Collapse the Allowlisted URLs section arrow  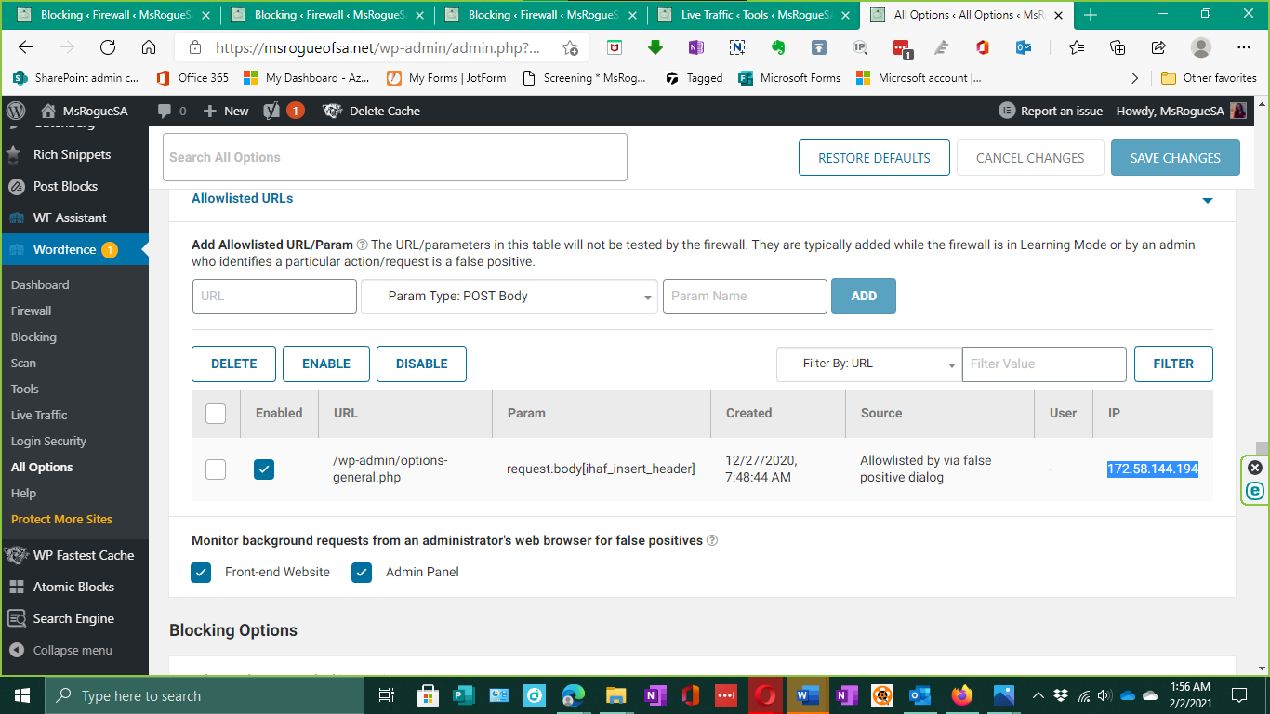pyautogui.click(x=1207, y=200)
